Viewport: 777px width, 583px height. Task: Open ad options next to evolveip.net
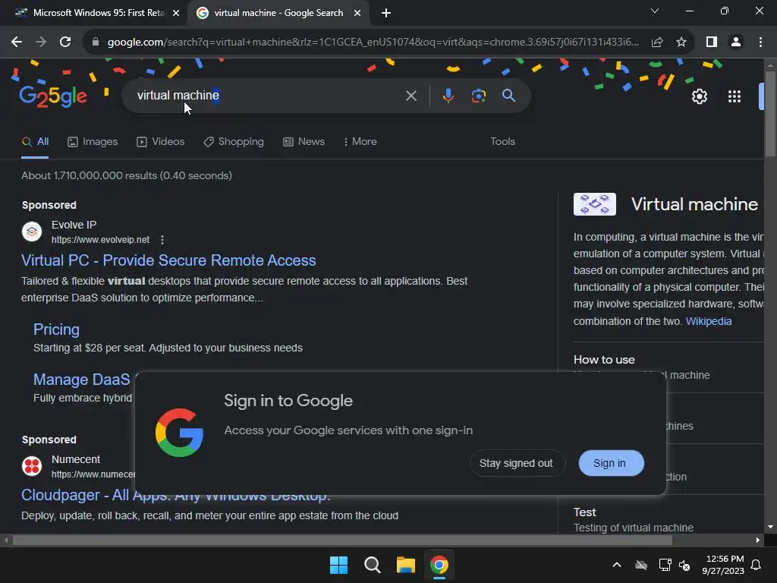(x=162, y=240)
